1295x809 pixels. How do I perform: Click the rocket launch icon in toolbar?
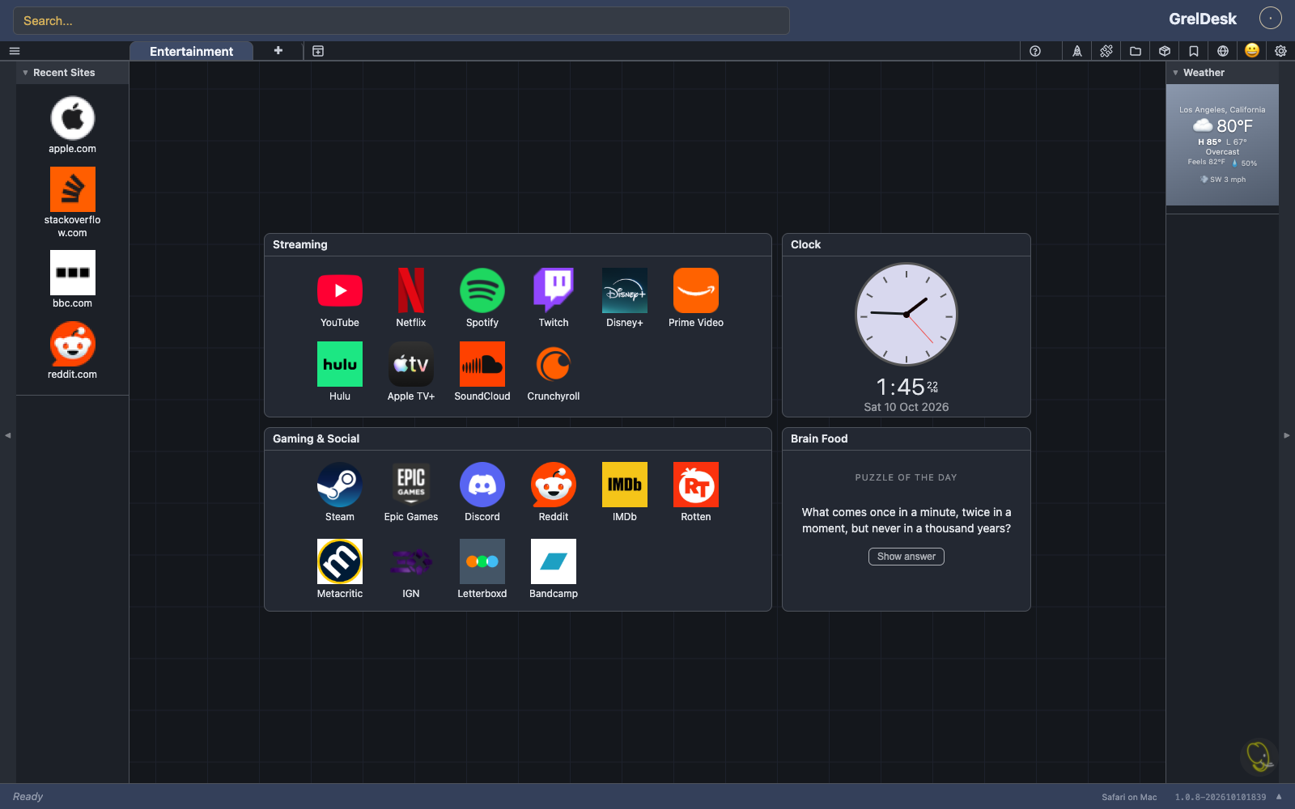pyautogui.click(x=1077, y=51)
